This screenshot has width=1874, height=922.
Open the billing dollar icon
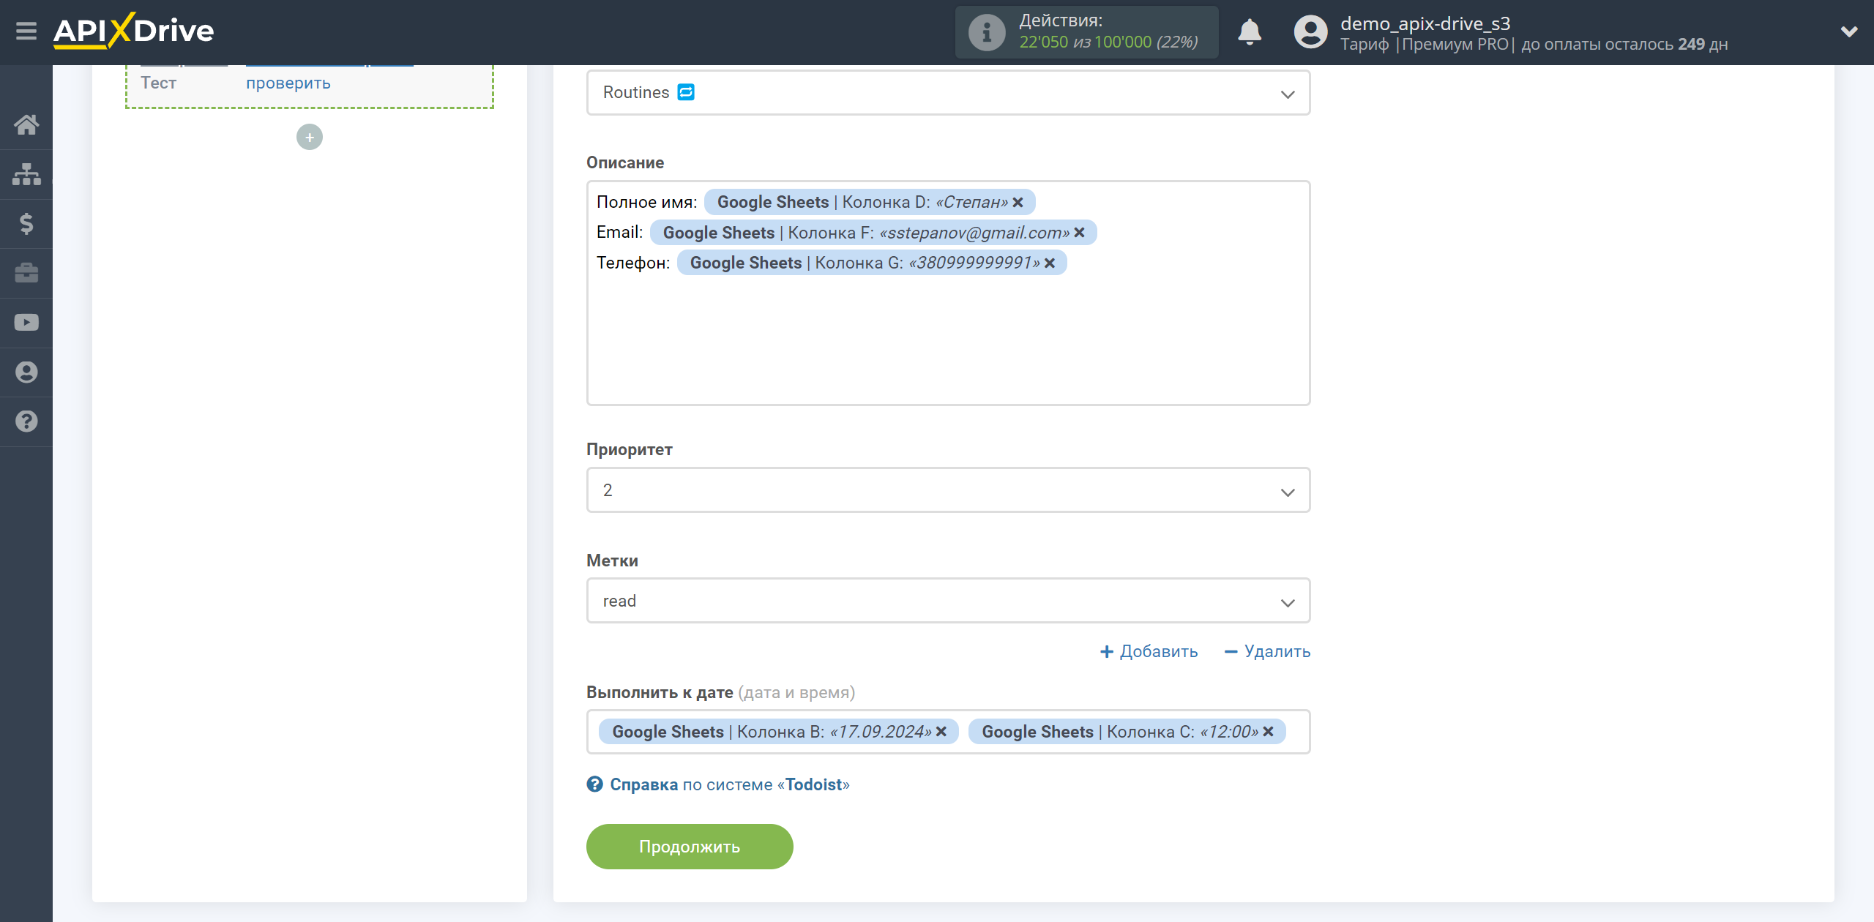(26, 223)
